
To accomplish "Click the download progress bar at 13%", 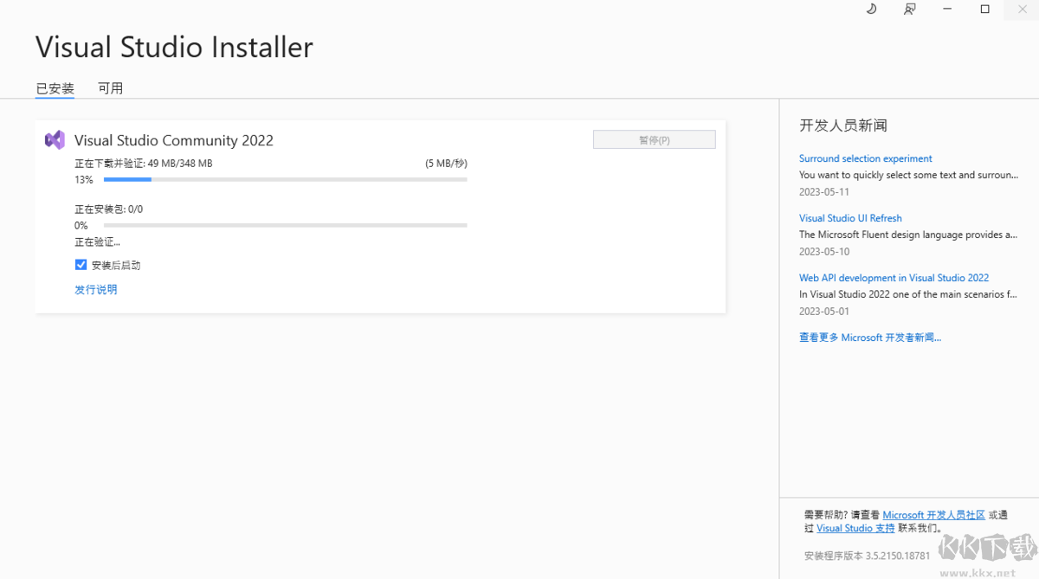I will coord(285,179).
